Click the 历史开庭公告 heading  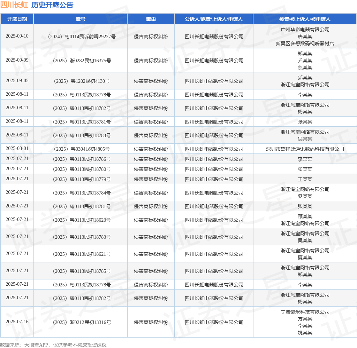point(52,5)
